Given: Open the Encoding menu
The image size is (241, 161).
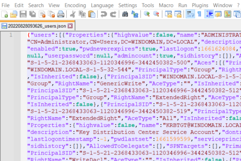Looking at the screenshot, I should 75,5.
